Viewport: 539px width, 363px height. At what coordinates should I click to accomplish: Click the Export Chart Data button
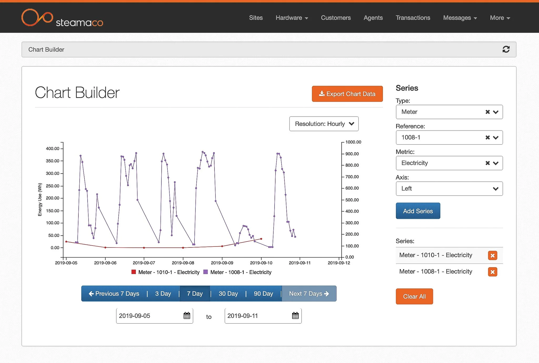[347, 94]
